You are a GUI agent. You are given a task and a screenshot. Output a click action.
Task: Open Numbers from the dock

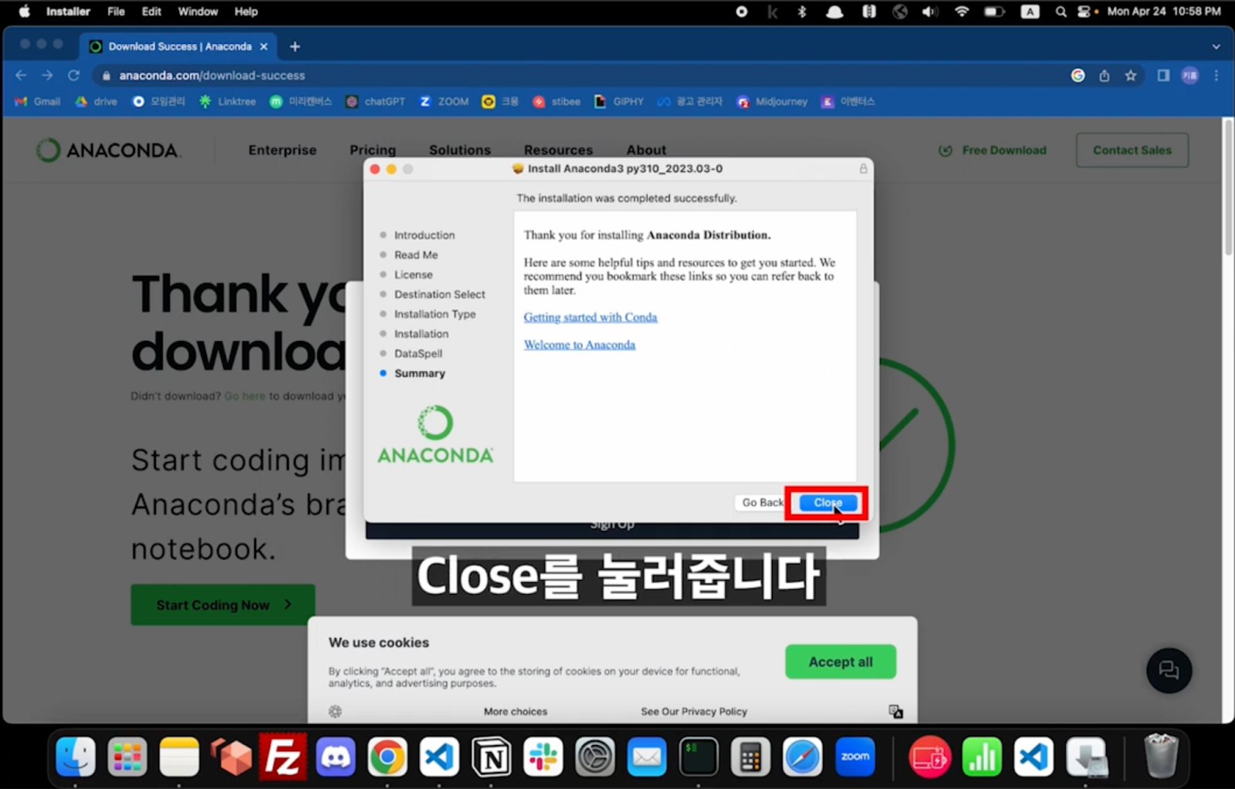(982, 757)
